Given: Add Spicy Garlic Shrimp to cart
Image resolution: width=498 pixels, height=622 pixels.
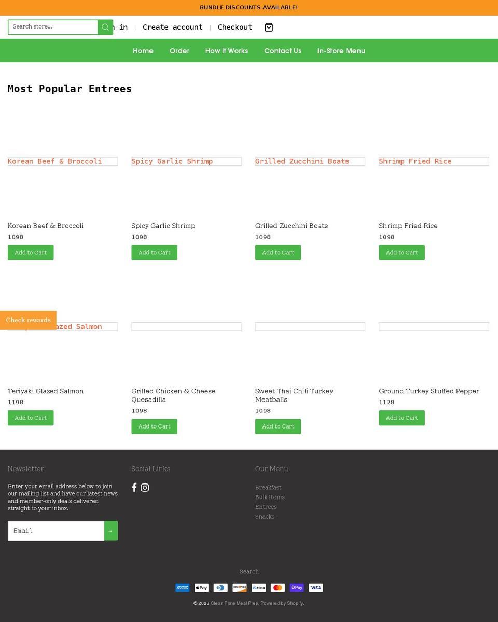Looking at the screenshot, I should pos(155,253).
